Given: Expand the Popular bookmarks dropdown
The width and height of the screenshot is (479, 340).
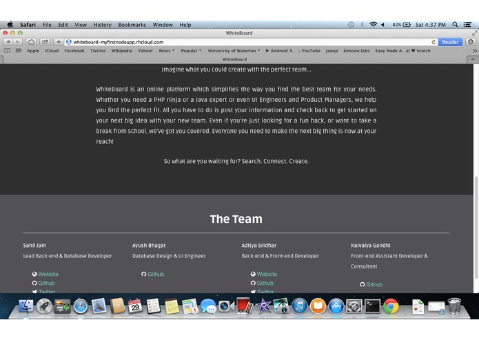Looking at the screenshot, I should 191,51.
